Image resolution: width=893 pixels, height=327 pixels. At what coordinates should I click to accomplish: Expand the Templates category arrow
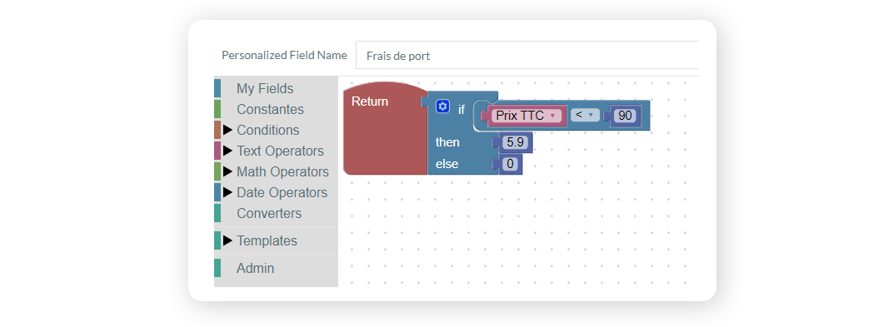point(227,240)
